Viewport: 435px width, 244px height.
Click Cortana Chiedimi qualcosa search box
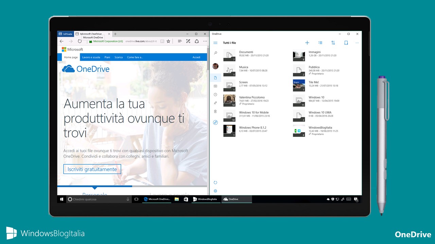[x=99, y=199]
